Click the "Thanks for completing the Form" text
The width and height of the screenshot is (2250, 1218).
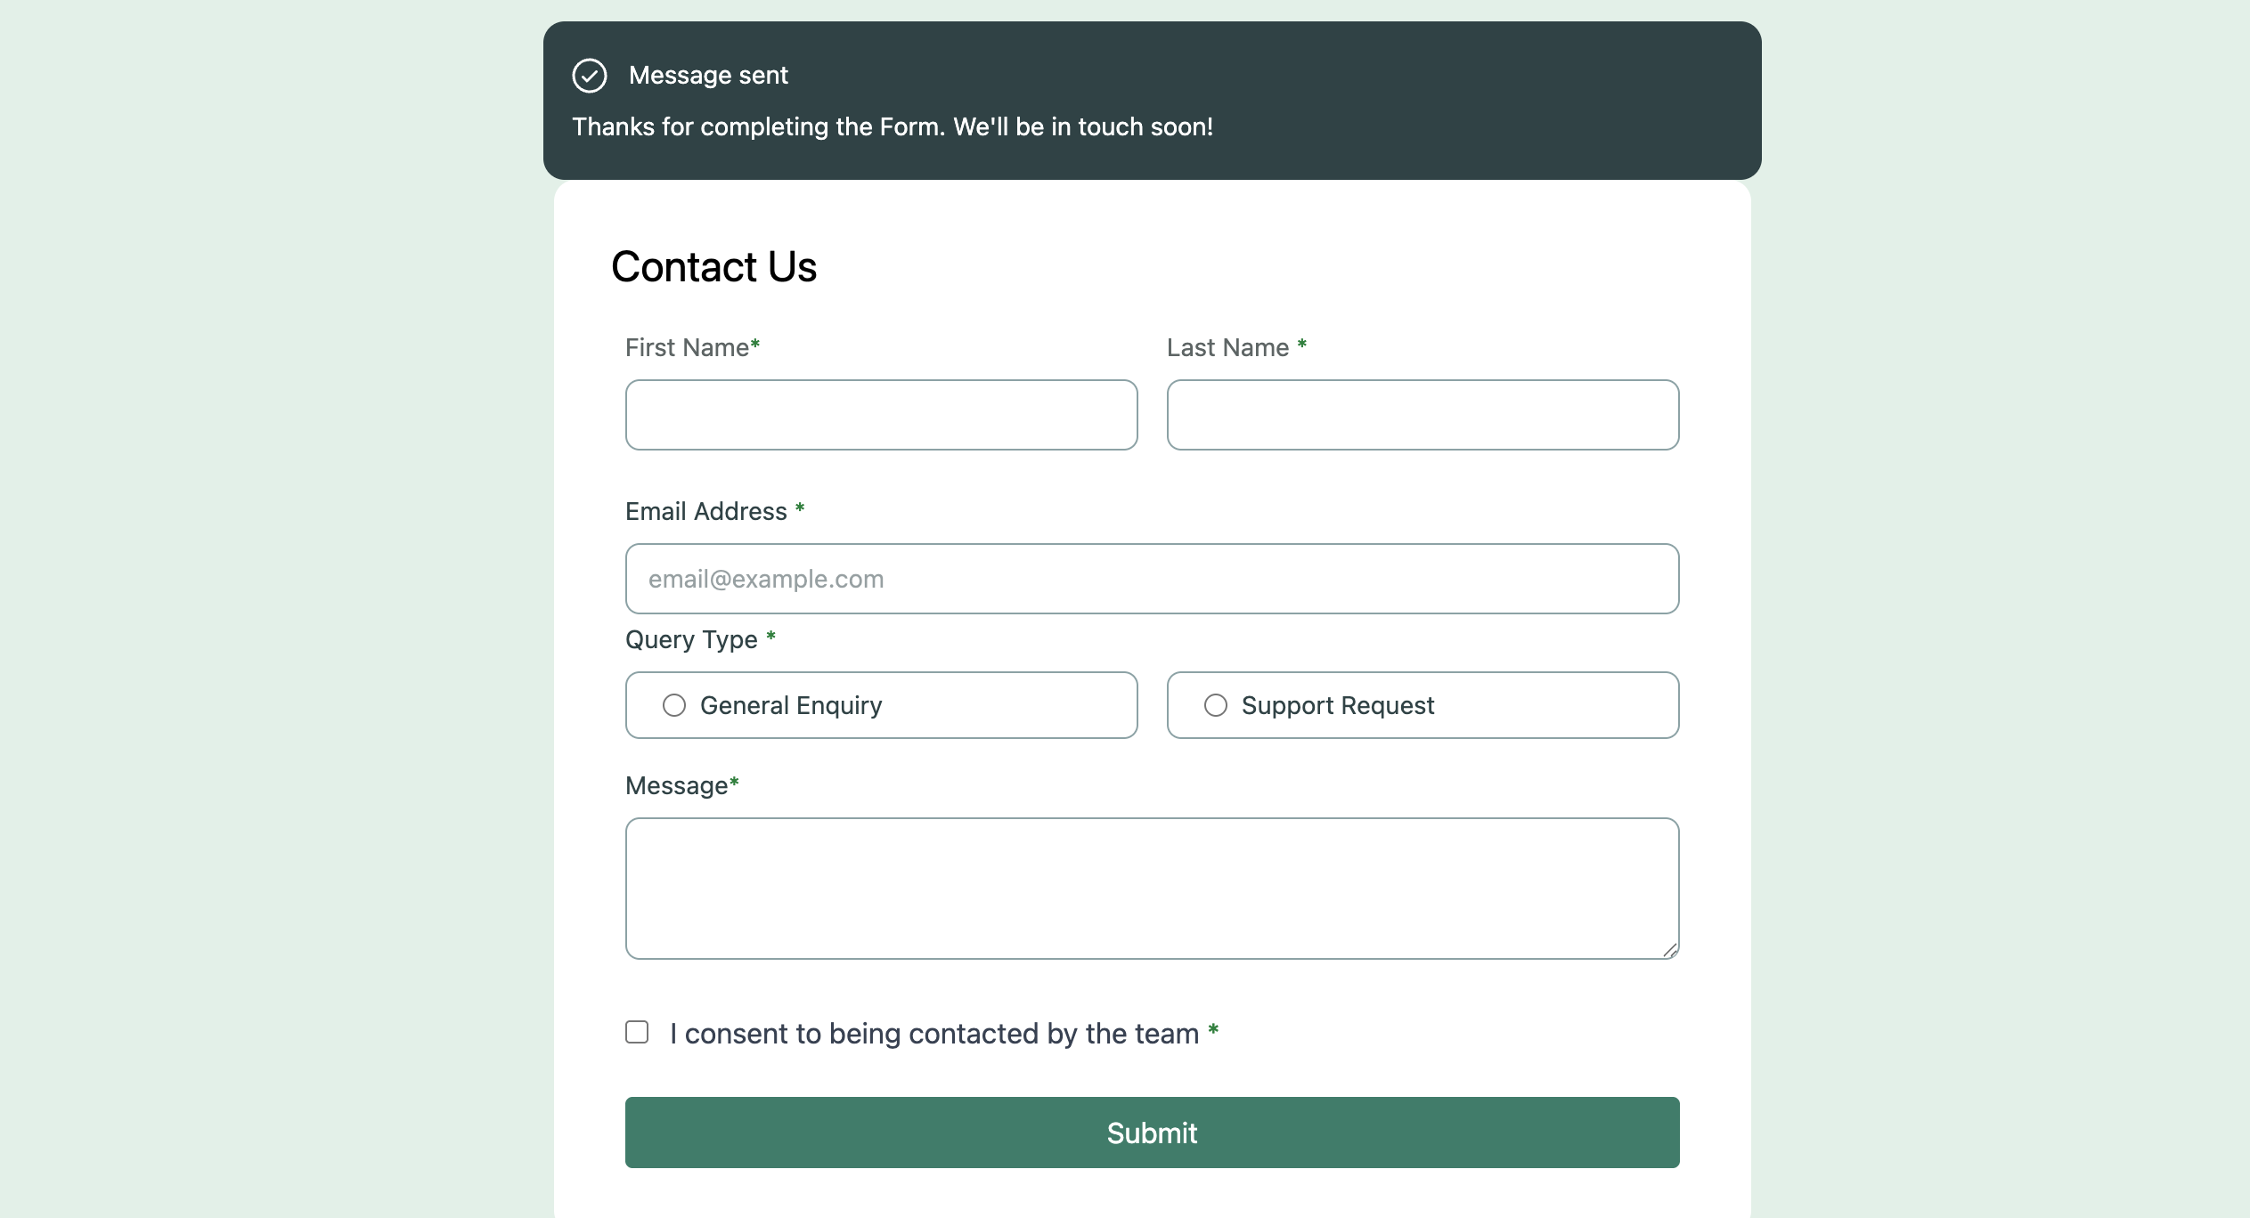pyautogui.click(x=758, y=127)
